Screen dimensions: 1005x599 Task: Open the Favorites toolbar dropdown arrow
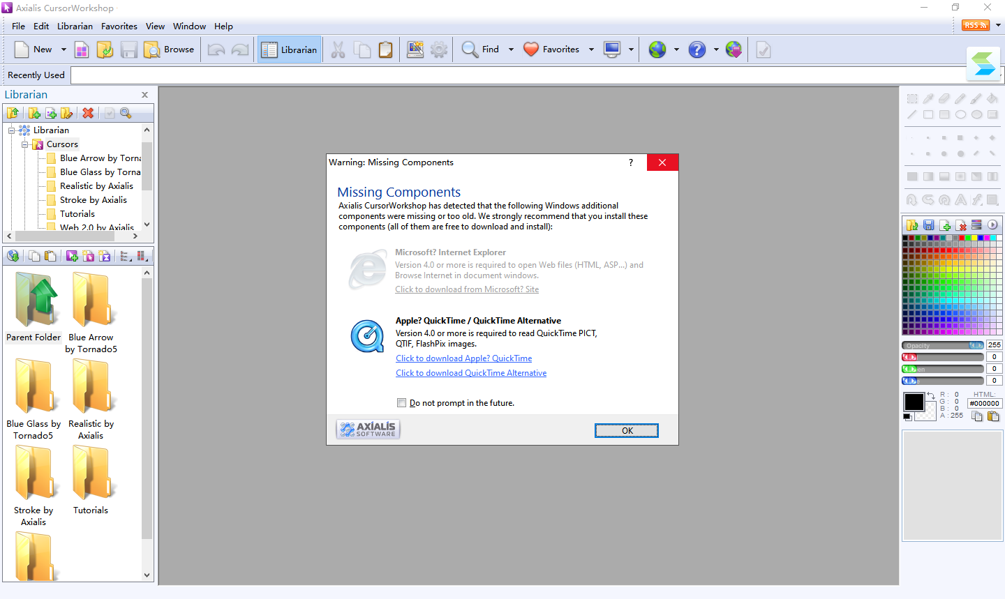591,50
